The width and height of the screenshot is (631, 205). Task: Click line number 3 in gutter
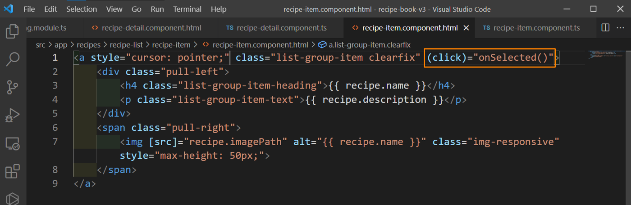coord(55,85)
